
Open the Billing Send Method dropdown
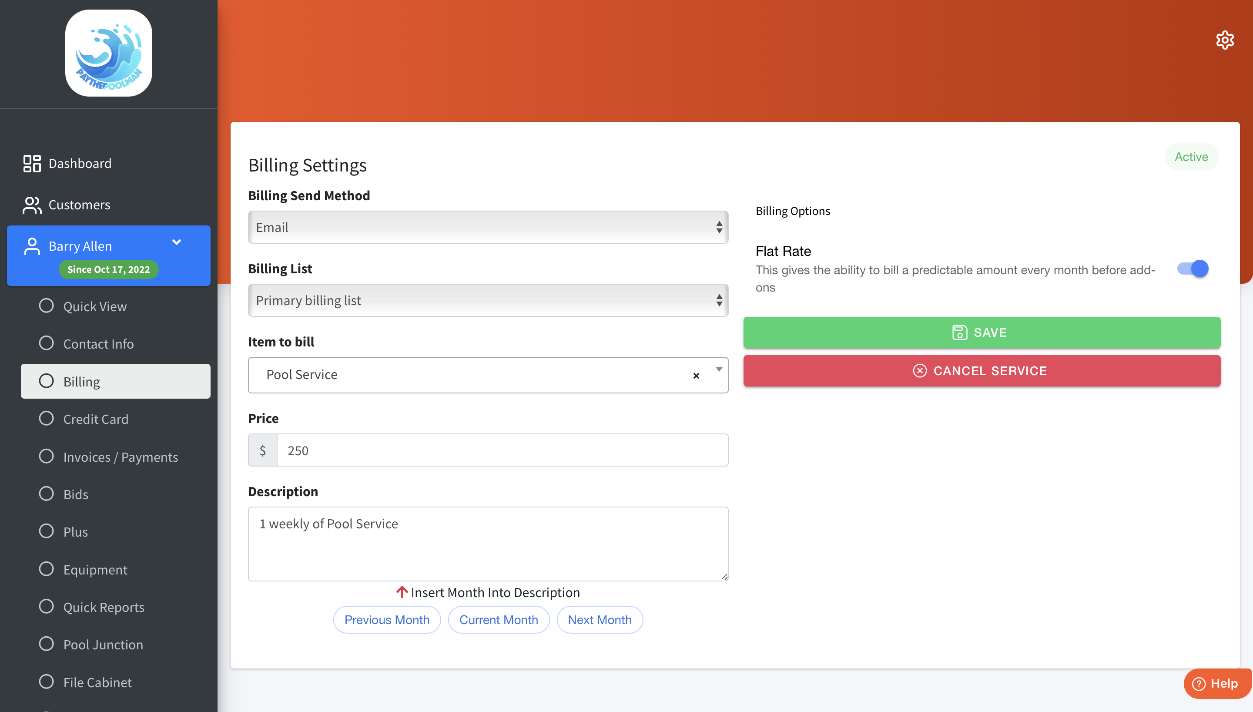(x=488, y=227)
